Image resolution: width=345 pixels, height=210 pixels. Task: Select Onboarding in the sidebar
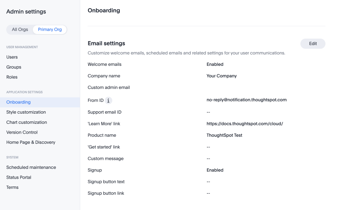point(18,102)
